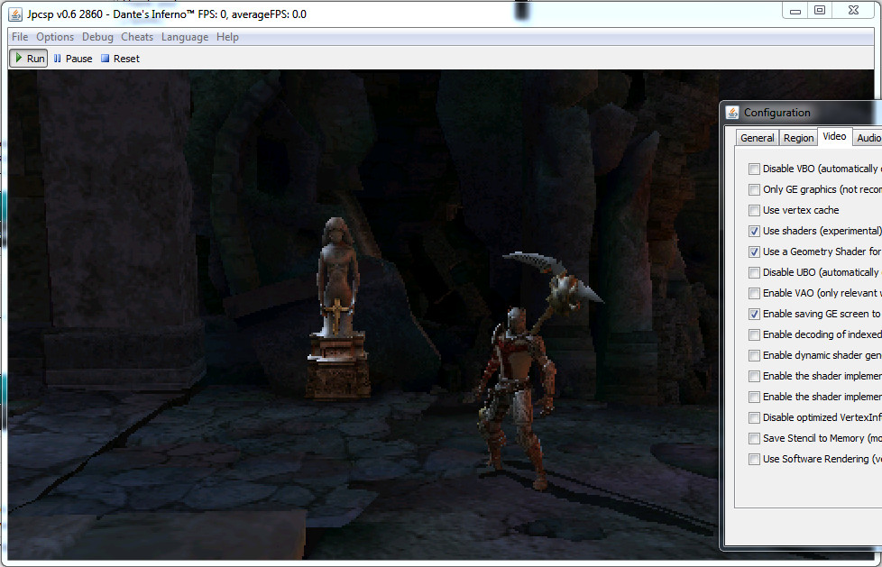Image resolution: width=882 pixels, height=567 pixels.
Task: Open the Cheats menu
Action: (x=137, y=37)
